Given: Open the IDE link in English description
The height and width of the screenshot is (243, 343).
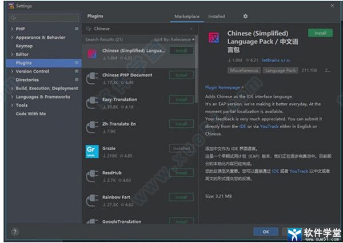Looking at the screenshot, I should pyautogui.click(x=242, y=127).
